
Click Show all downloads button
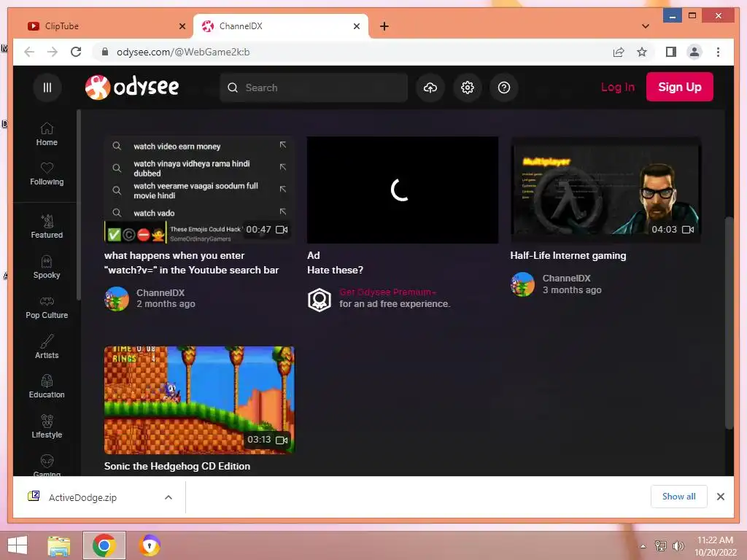[679, 497]
